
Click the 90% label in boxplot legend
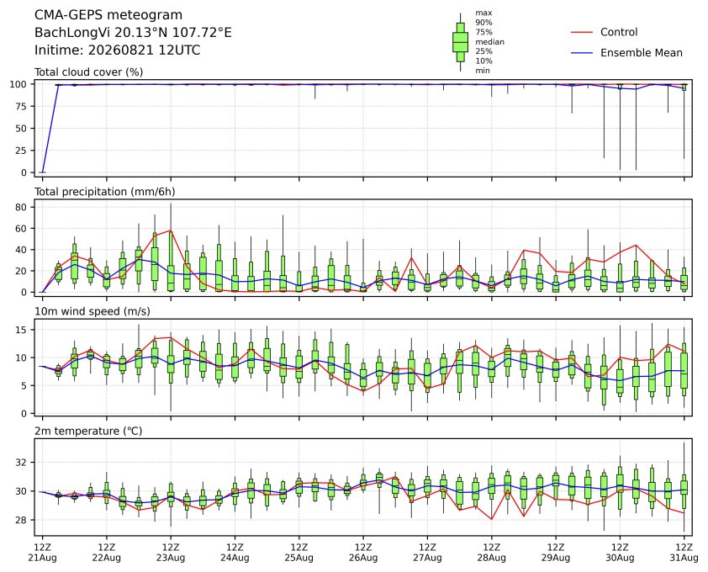(483, 22)
